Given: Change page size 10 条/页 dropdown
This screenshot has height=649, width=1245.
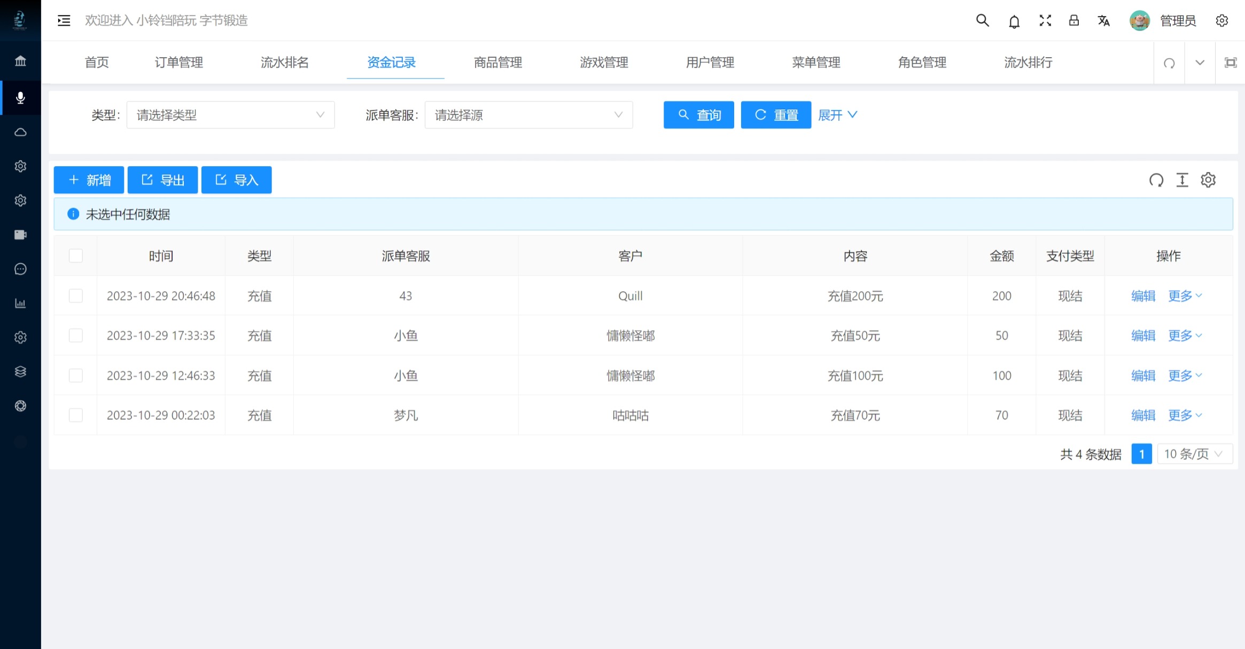Looking at the screenshot, I should point(1195,454).
